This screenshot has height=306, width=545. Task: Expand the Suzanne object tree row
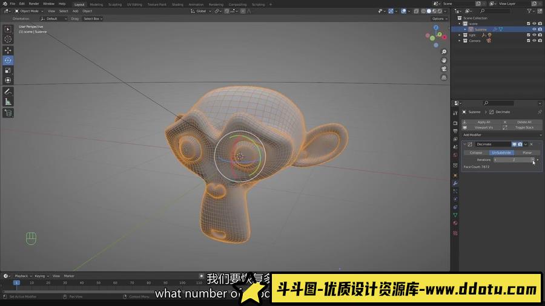[x=465, y=30]
